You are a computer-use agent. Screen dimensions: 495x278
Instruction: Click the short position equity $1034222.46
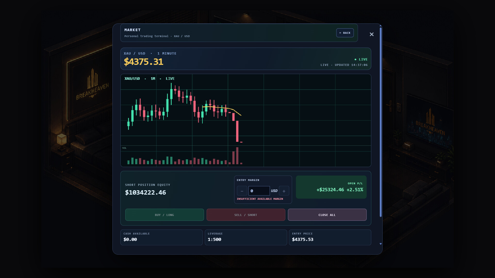click(145, 193)
